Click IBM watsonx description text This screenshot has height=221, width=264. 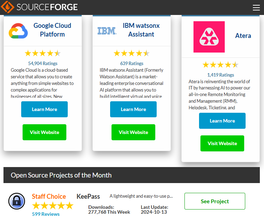(132, 83)
